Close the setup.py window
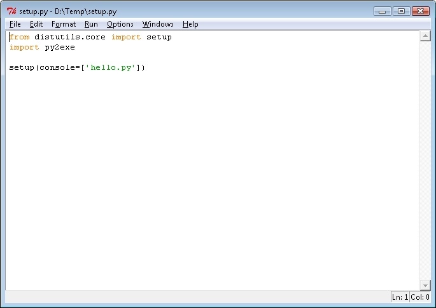Image resolution: width=436 pixels, height=308 pixels. pos(421,11)
